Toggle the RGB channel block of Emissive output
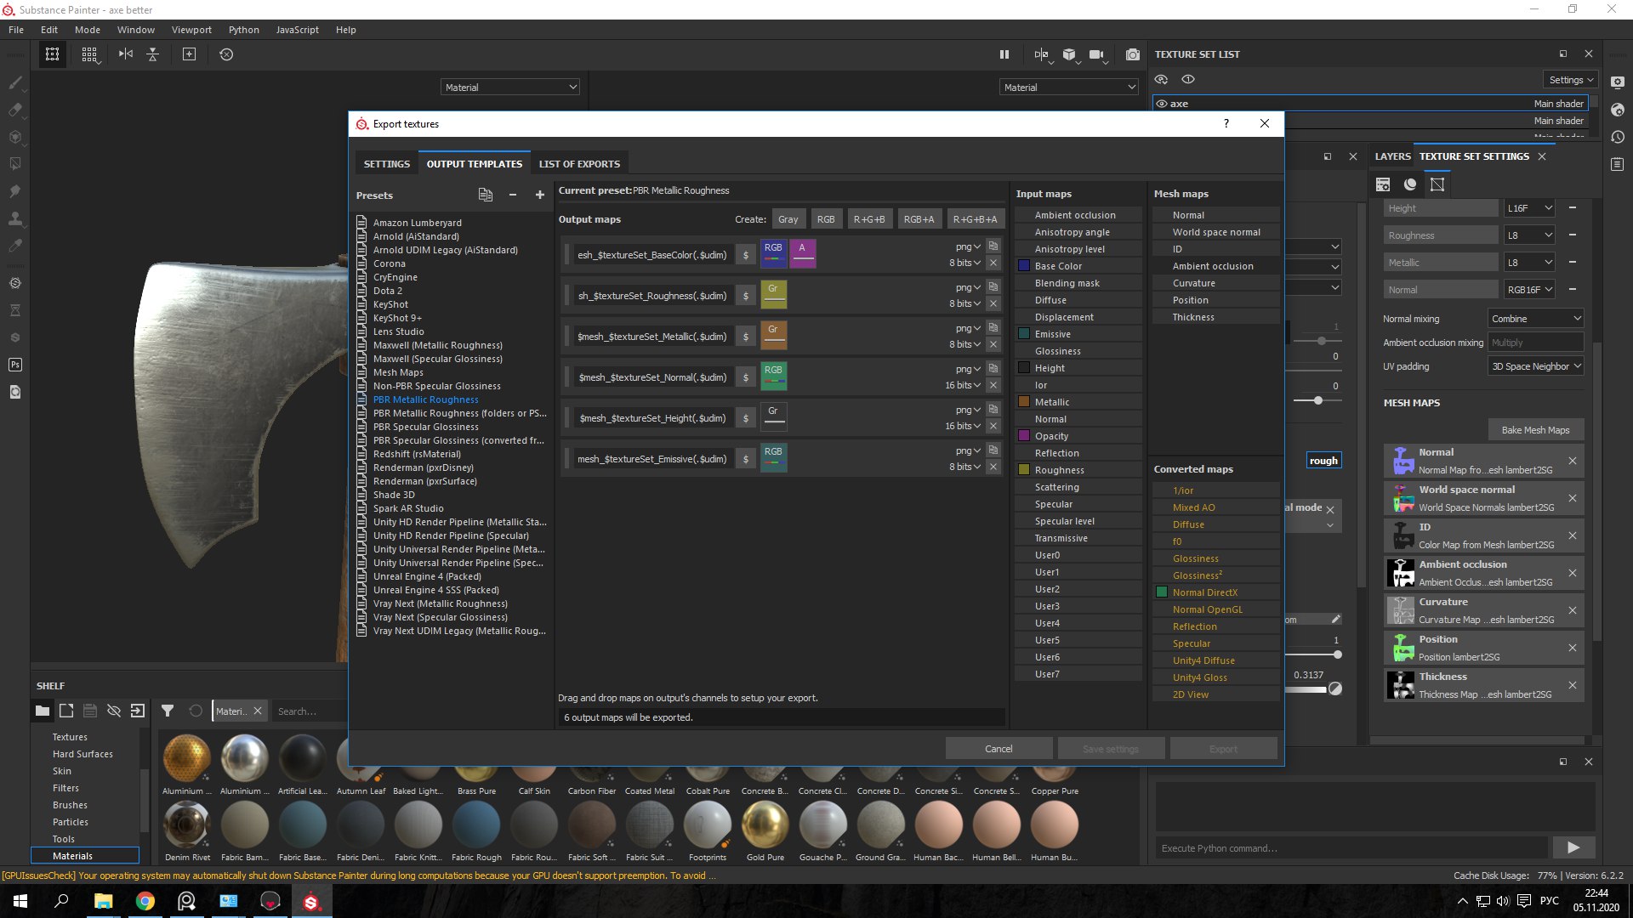The width and height of the screenshot is (1633, 918). coord(773,457)
